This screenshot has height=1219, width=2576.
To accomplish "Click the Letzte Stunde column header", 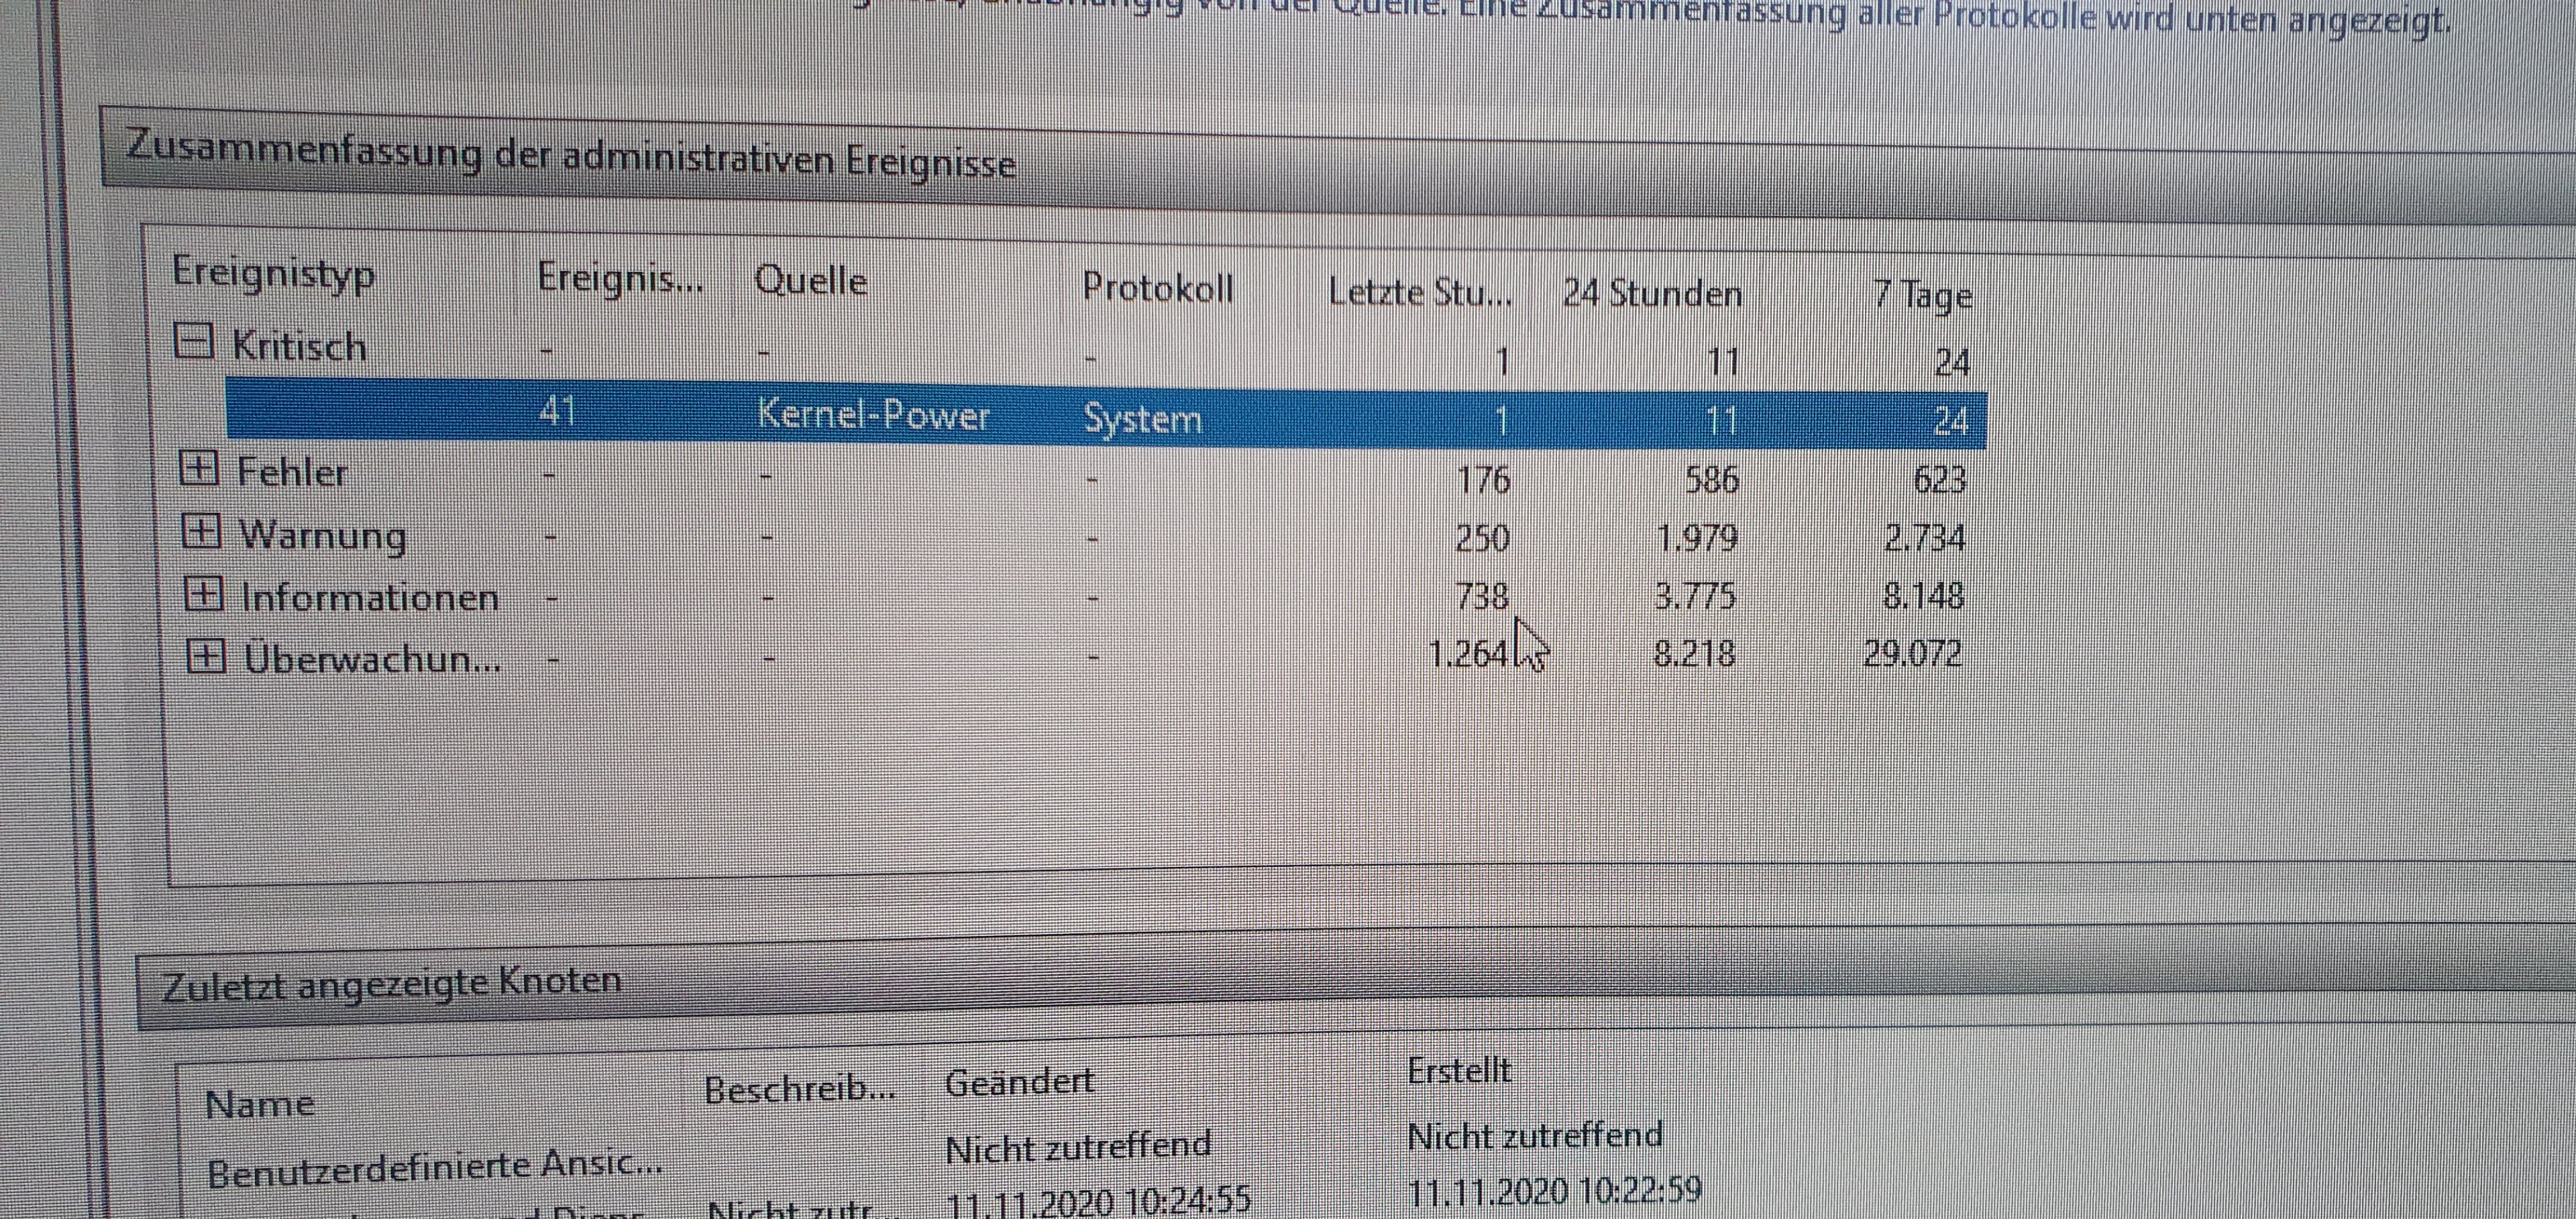I will 1419,292.
